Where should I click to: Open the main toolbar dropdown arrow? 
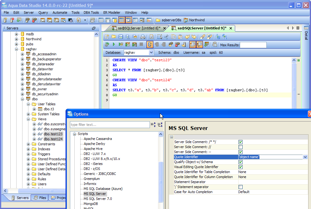(x=85, y=20)
